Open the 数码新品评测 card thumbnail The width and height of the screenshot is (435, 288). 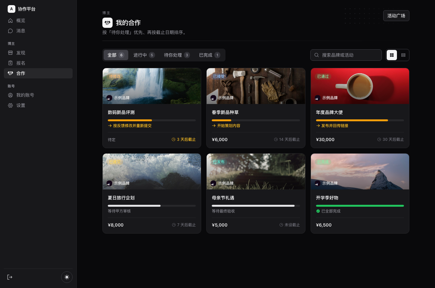click(152, 86)
